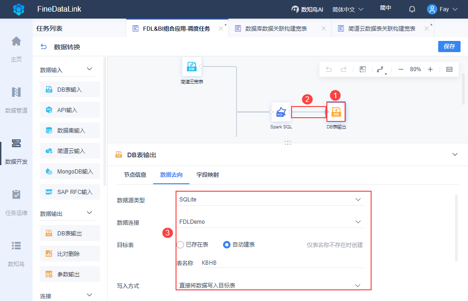This screenshot has height=301, width=468.
Task: Close the 简道云数据表关联构建宽表 tab
Action: coord(427,29)
